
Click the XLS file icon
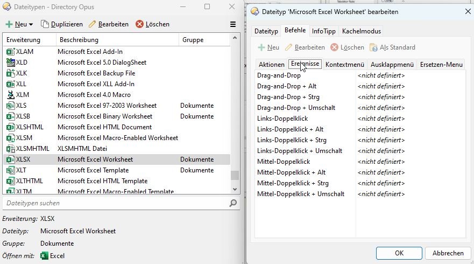pyautogui.click(x=11, y=106)
